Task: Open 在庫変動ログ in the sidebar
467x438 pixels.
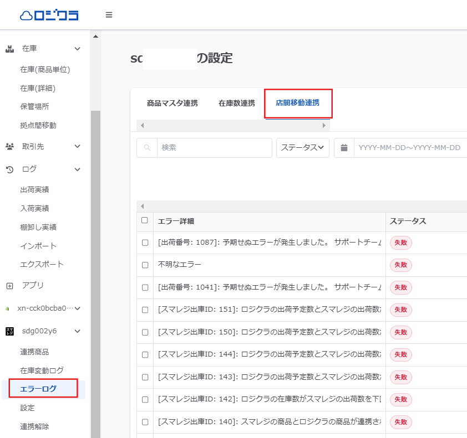Action: (42, 370)
